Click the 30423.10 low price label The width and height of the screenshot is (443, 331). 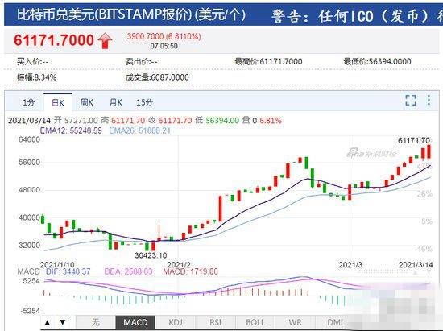coord(151,255)
